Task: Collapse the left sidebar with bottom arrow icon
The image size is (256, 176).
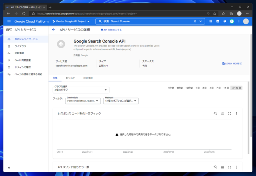Action: [x=9, y=167]
